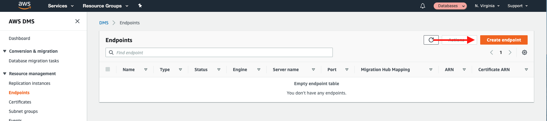Select page number 1
This screenshot has height=121, width=547.
point(501,52)
